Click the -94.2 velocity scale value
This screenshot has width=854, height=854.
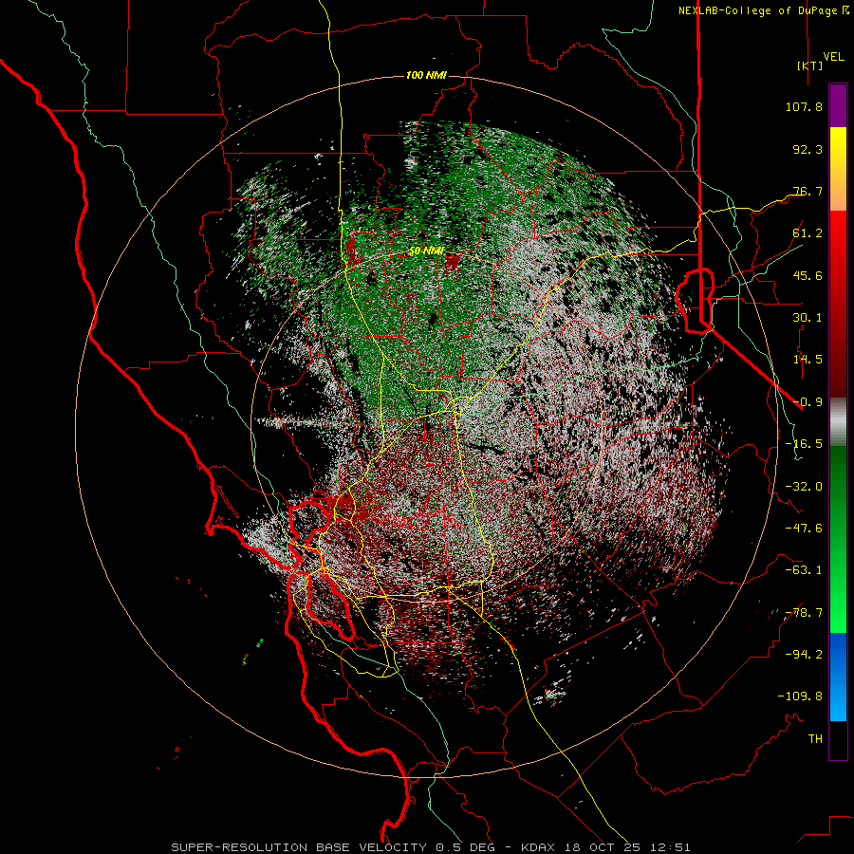(x=804, y=655)
